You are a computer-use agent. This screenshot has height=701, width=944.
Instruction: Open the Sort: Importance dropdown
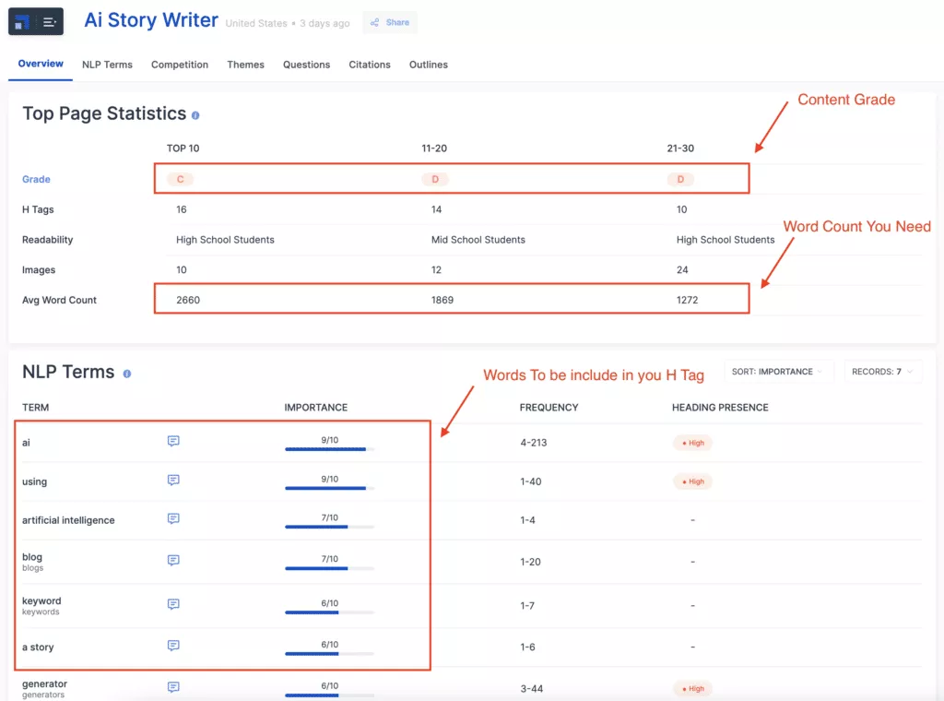point(778,372)
